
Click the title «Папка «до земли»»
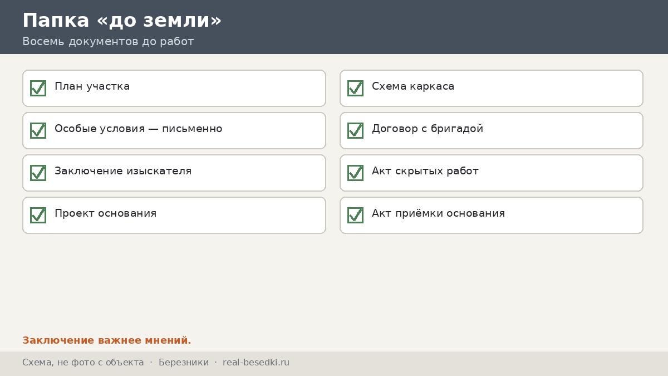[122, 21]
